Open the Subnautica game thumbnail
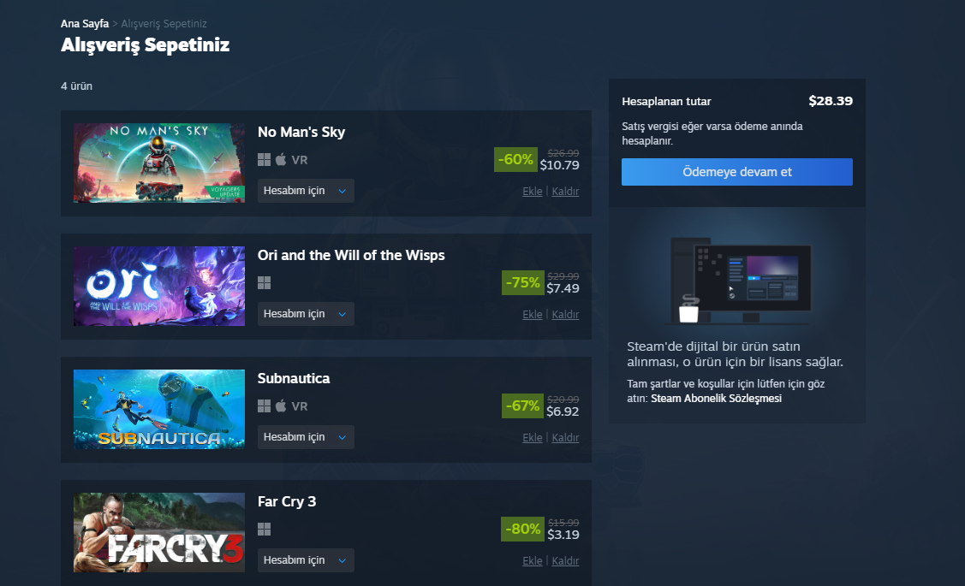Screen dimensions: 965x586 pos(159,409)
